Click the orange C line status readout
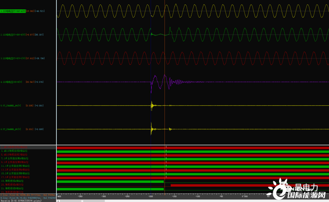This screenshot has height=202, width=329. (x=28, y=195)
